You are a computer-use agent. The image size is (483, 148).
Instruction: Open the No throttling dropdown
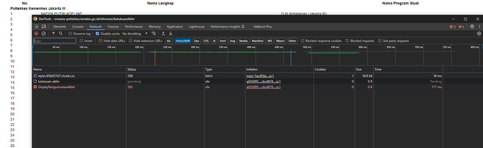(135, 34)
